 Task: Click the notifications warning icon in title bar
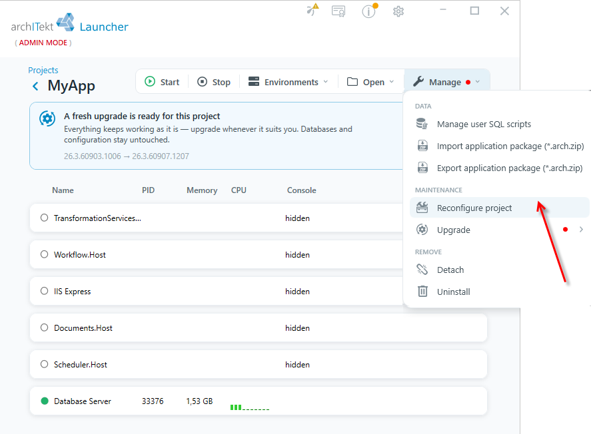point(312,10)
